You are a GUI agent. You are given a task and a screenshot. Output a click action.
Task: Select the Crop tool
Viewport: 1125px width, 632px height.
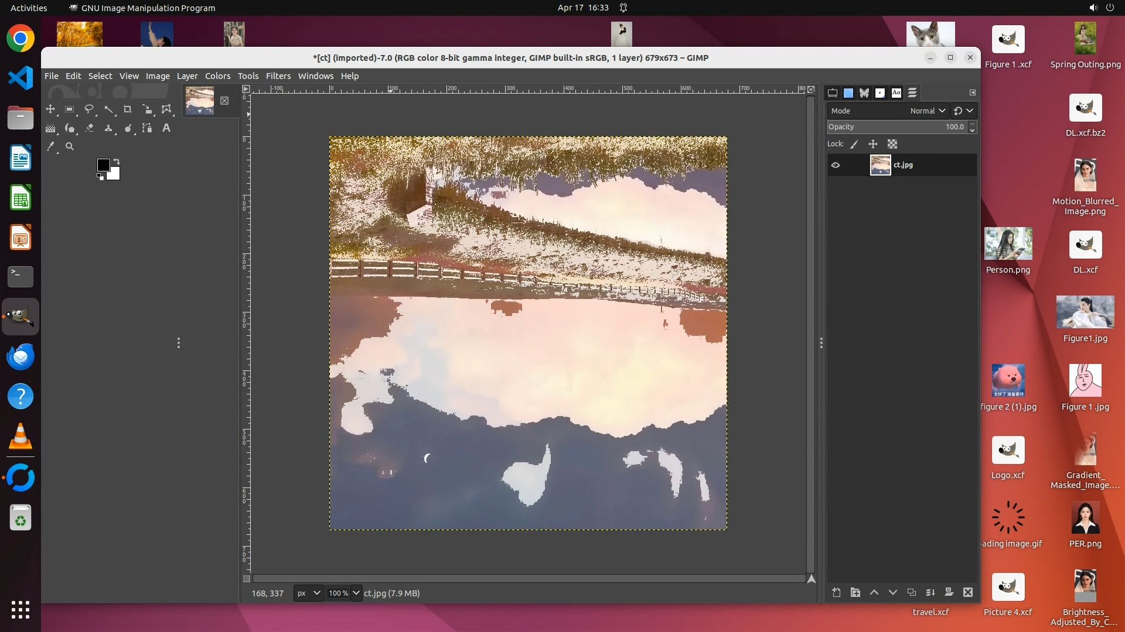128,109
